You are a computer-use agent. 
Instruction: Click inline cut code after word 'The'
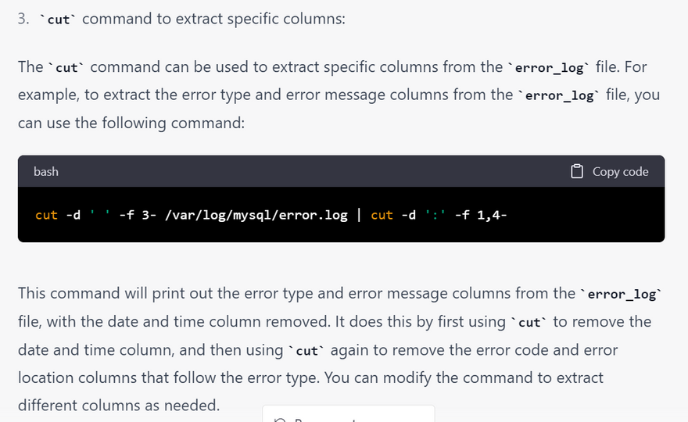(67, 67)
